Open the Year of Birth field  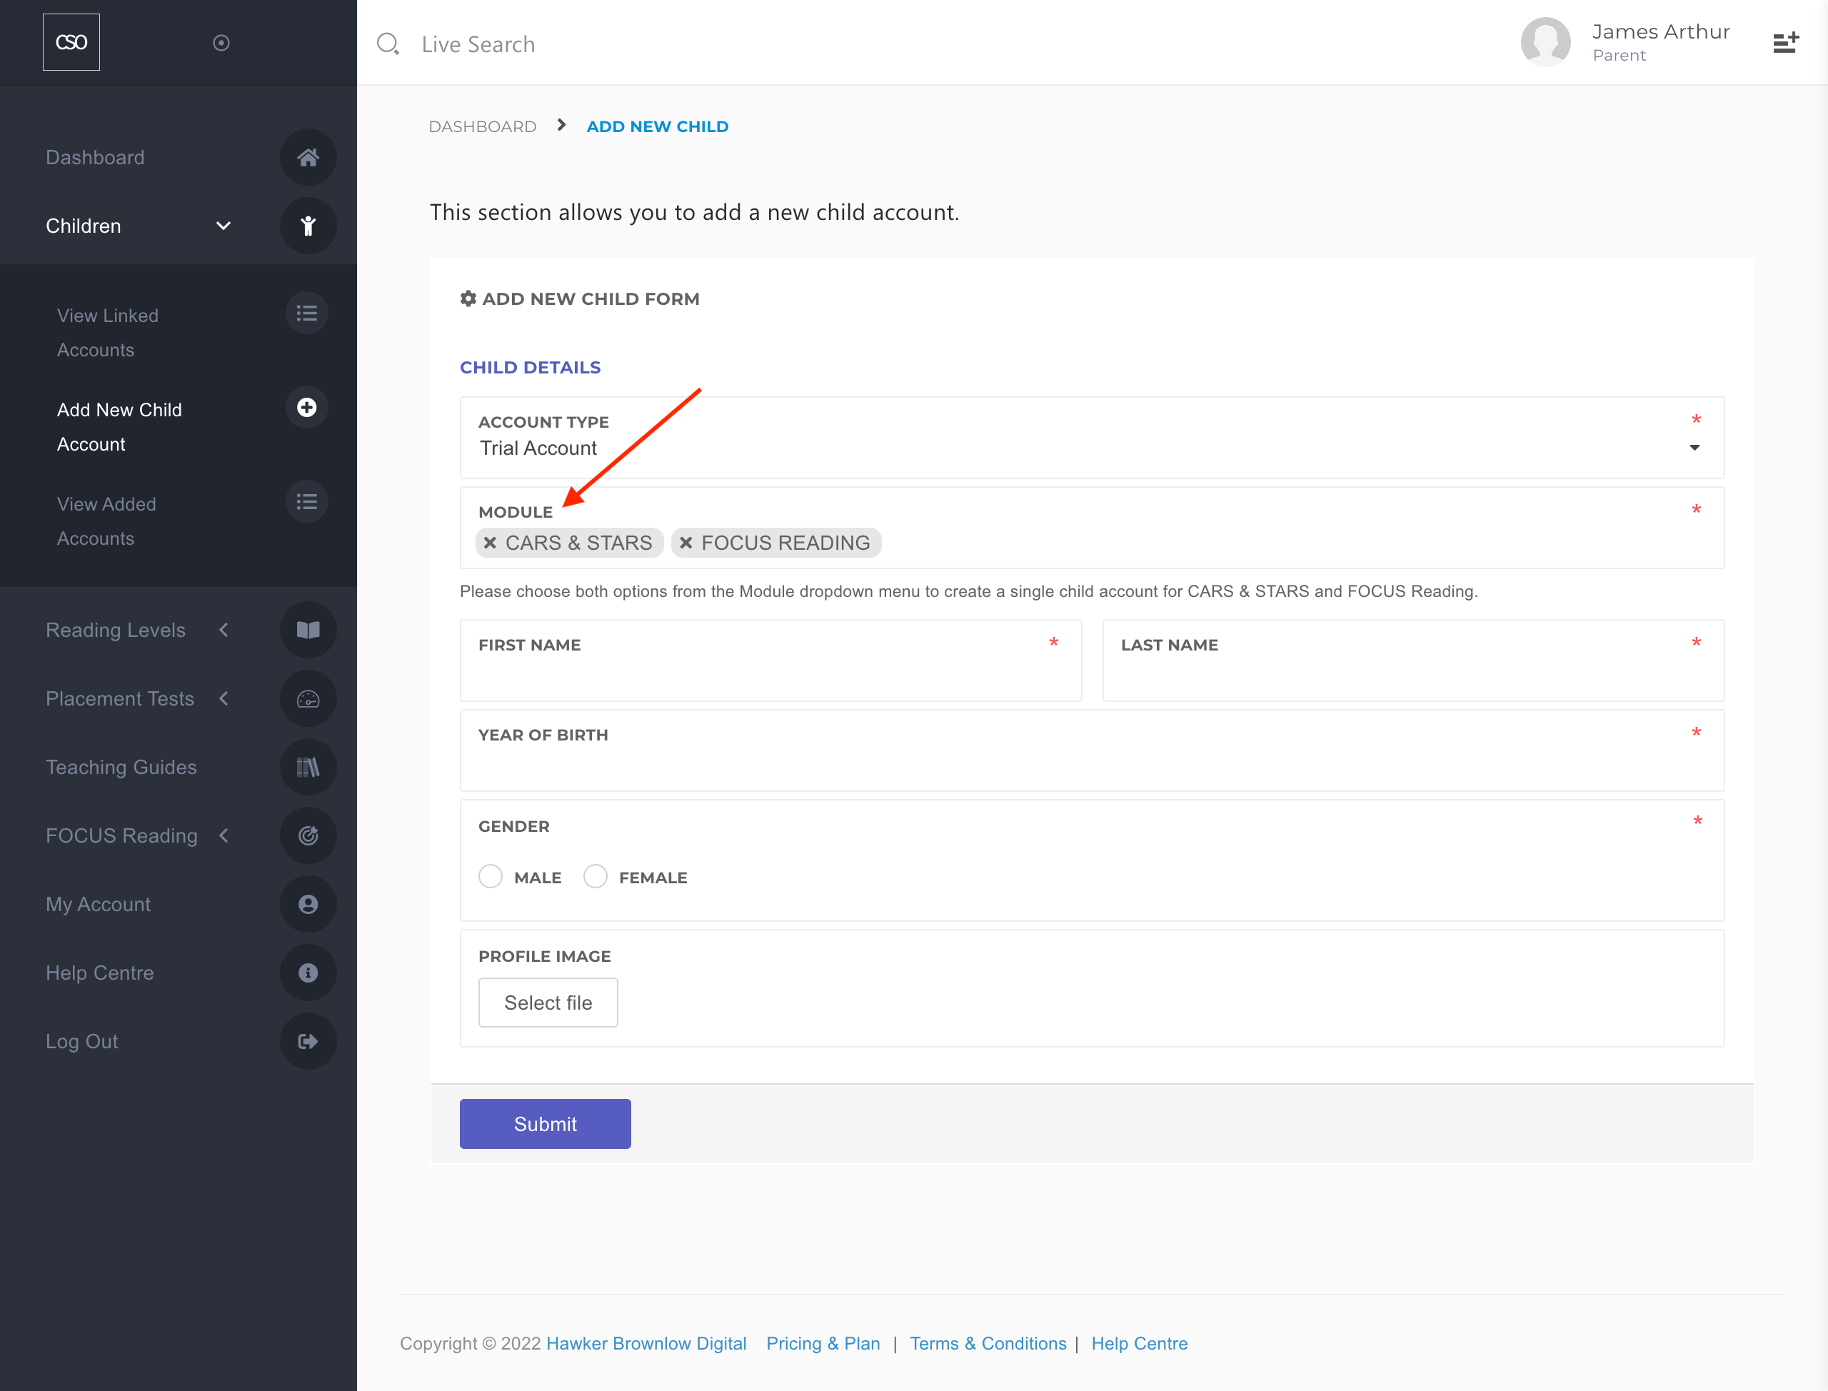pyautogui.click(x=1092, y=751)
